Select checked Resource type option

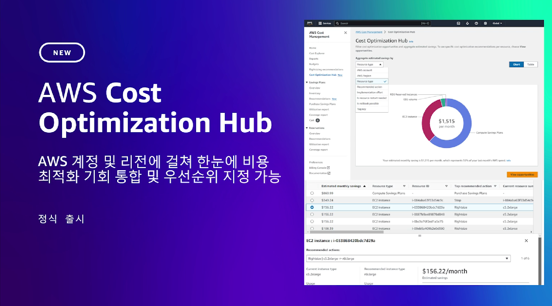372,81
